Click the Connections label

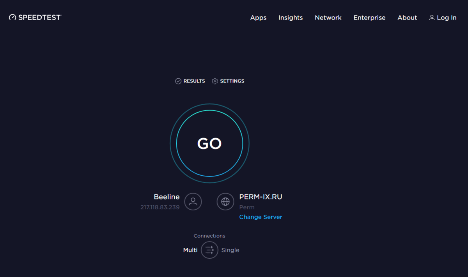[x=209, y=236]
